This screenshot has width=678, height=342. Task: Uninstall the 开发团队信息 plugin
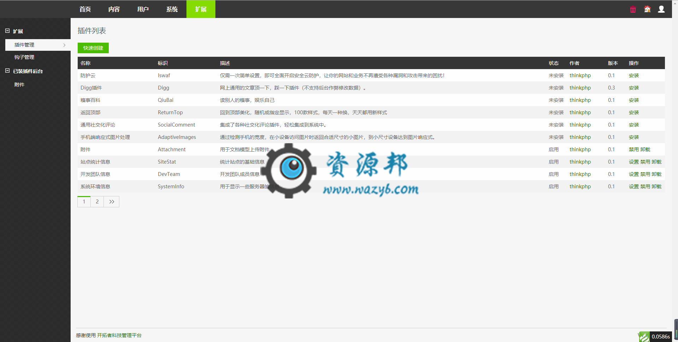pyautogui.click(x=657, y=174)
